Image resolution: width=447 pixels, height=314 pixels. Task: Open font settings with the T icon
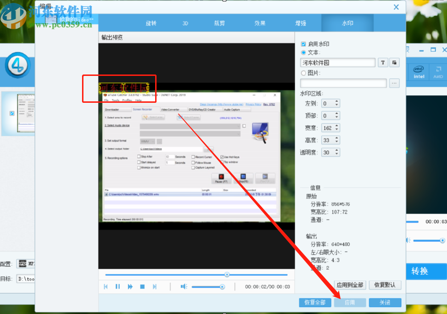[x=383, y=62]
